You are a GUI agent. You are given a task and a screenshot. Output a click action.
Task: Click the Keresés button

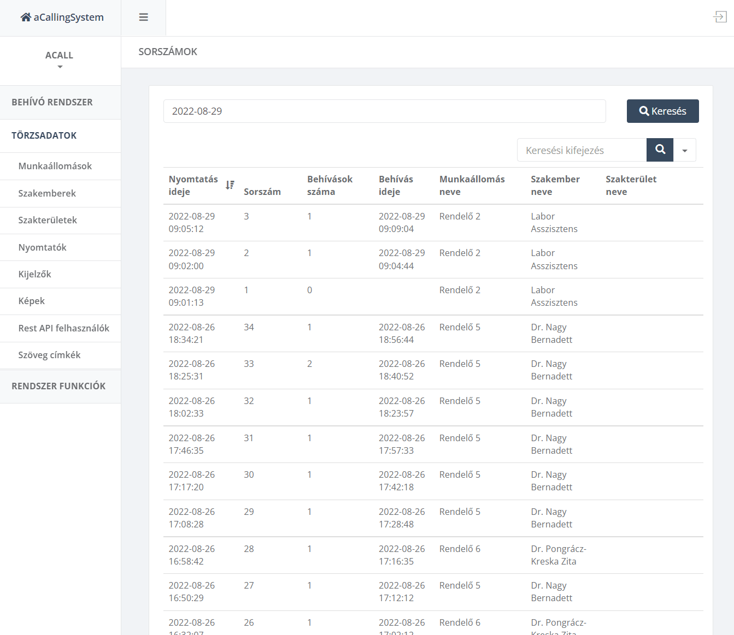pyautogui.click(x=663, y=111)
